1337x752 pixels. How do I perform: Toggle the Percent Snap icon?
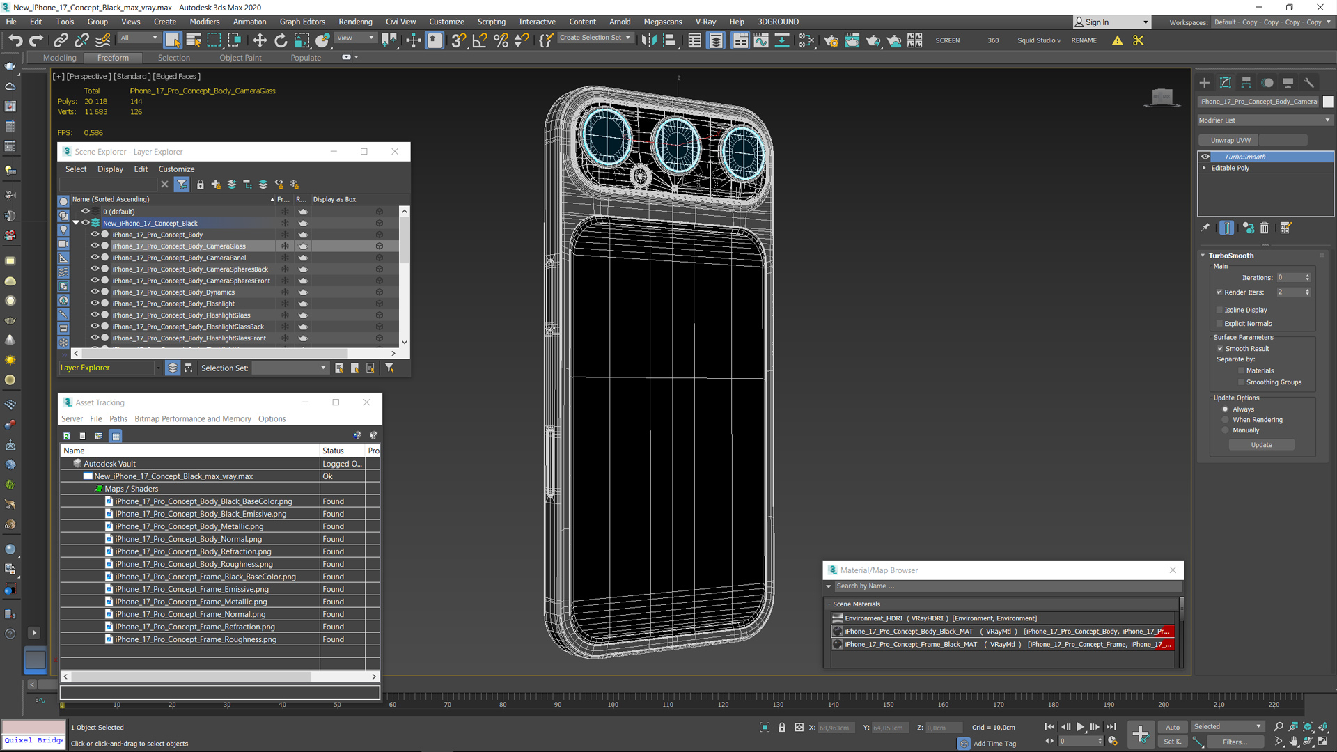(x=501, y=40)
